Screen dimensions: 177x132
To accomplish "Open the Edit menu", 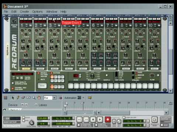I will tap(14, 12).
